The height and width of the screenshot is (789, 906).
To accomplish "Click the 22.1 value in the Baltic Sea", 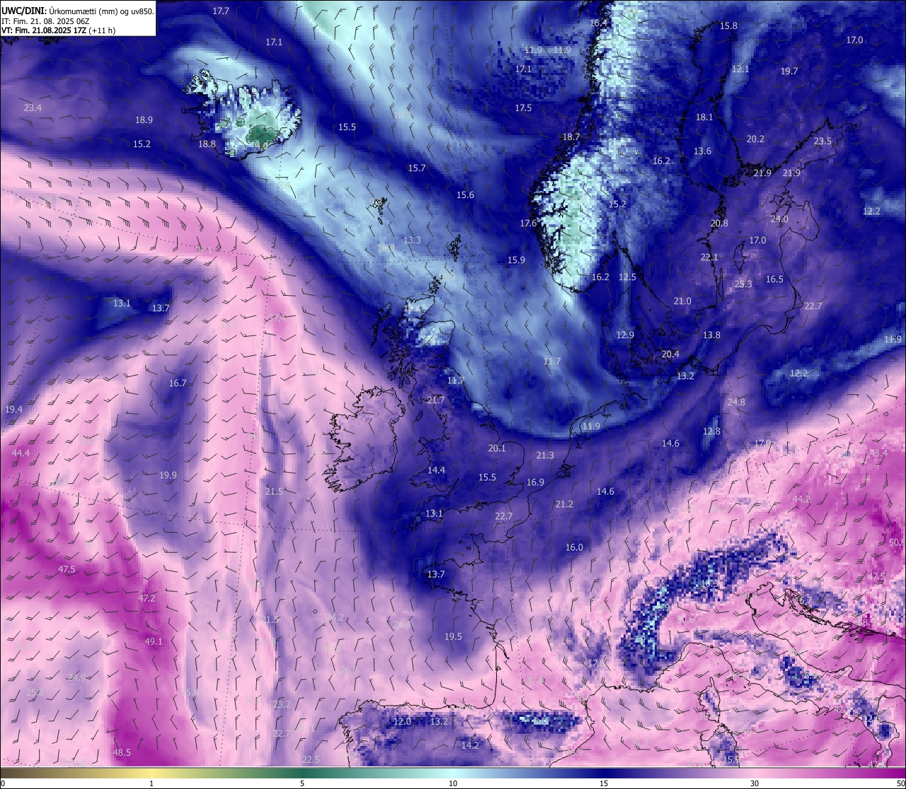I will pos(709,257).
